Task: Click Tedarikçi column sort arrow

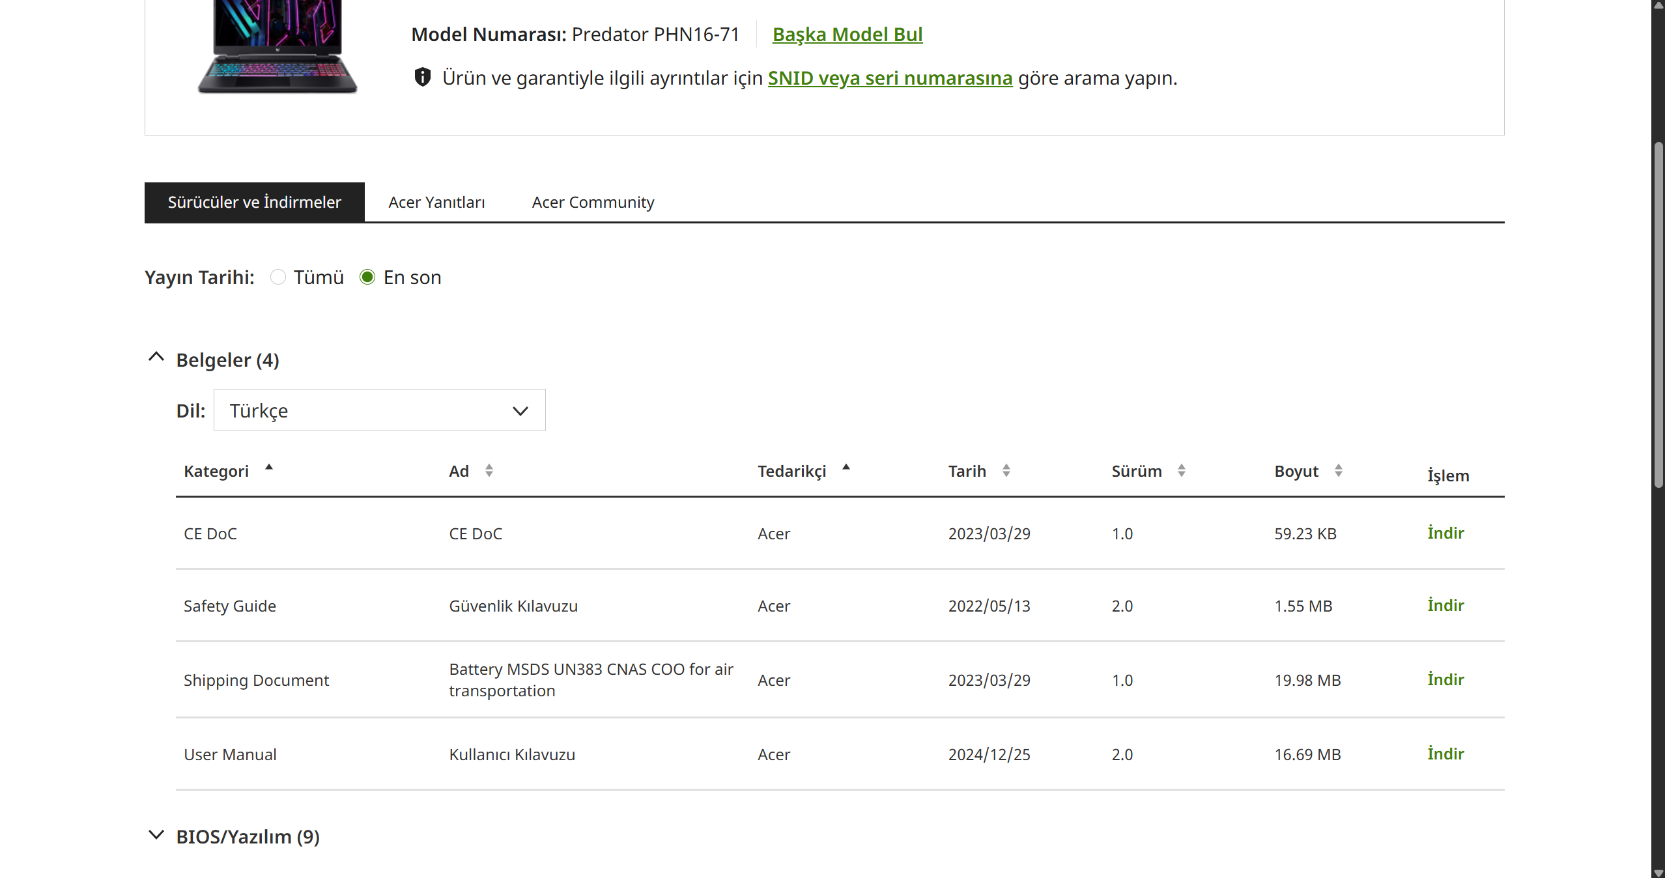Action: coord(846,468)
